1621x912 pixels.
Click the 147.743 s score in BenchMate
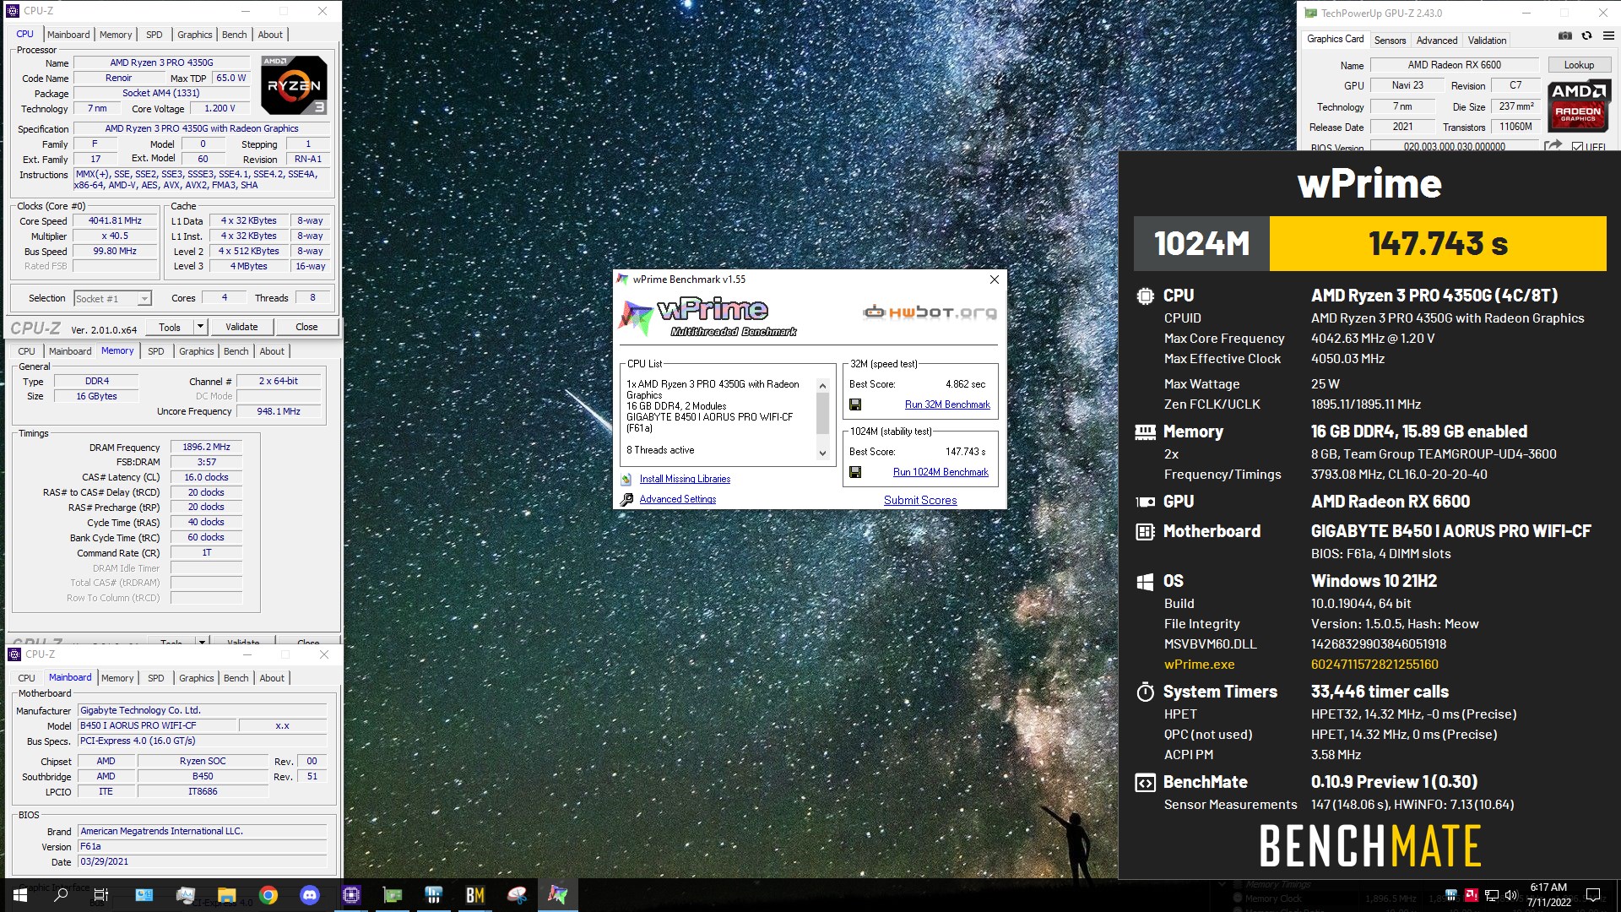pos(1438,243)
